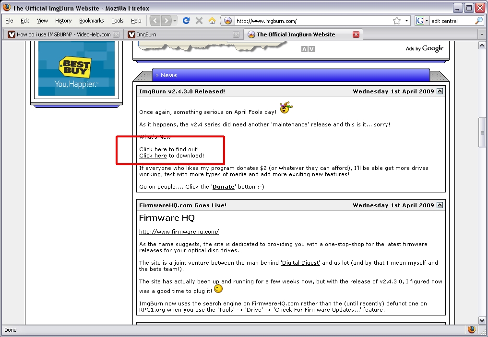Go to the home page via house icon
This screenshot has height=337, width=488.
[x=212, y=21]
